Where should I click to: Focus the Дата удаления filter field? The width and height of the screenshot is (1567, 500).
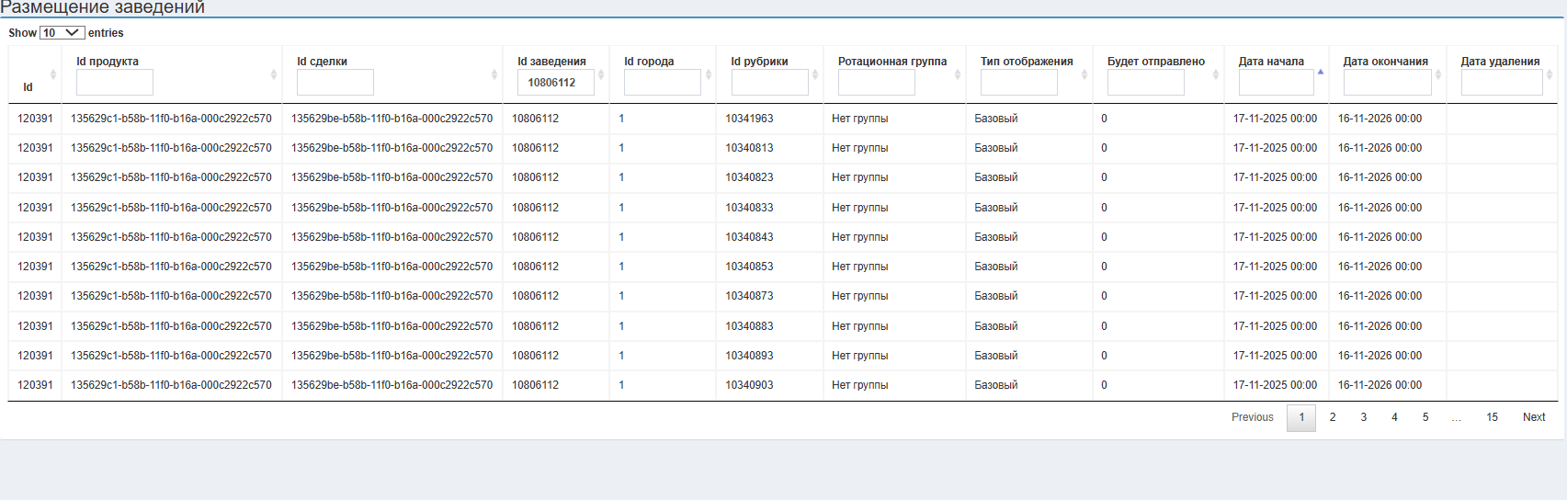[1501, 83]
